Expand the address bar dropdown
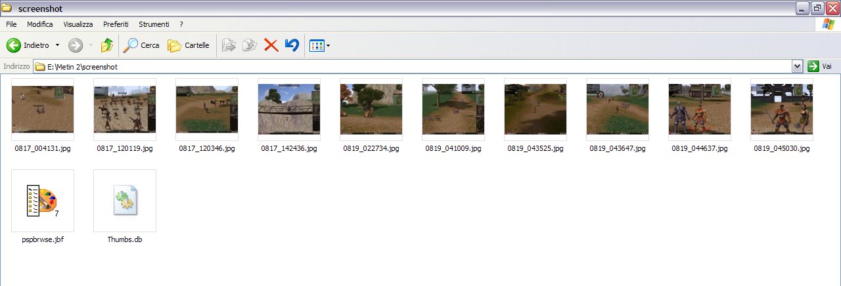This screenshot has width=841, height=286. [x=798, y=66]
